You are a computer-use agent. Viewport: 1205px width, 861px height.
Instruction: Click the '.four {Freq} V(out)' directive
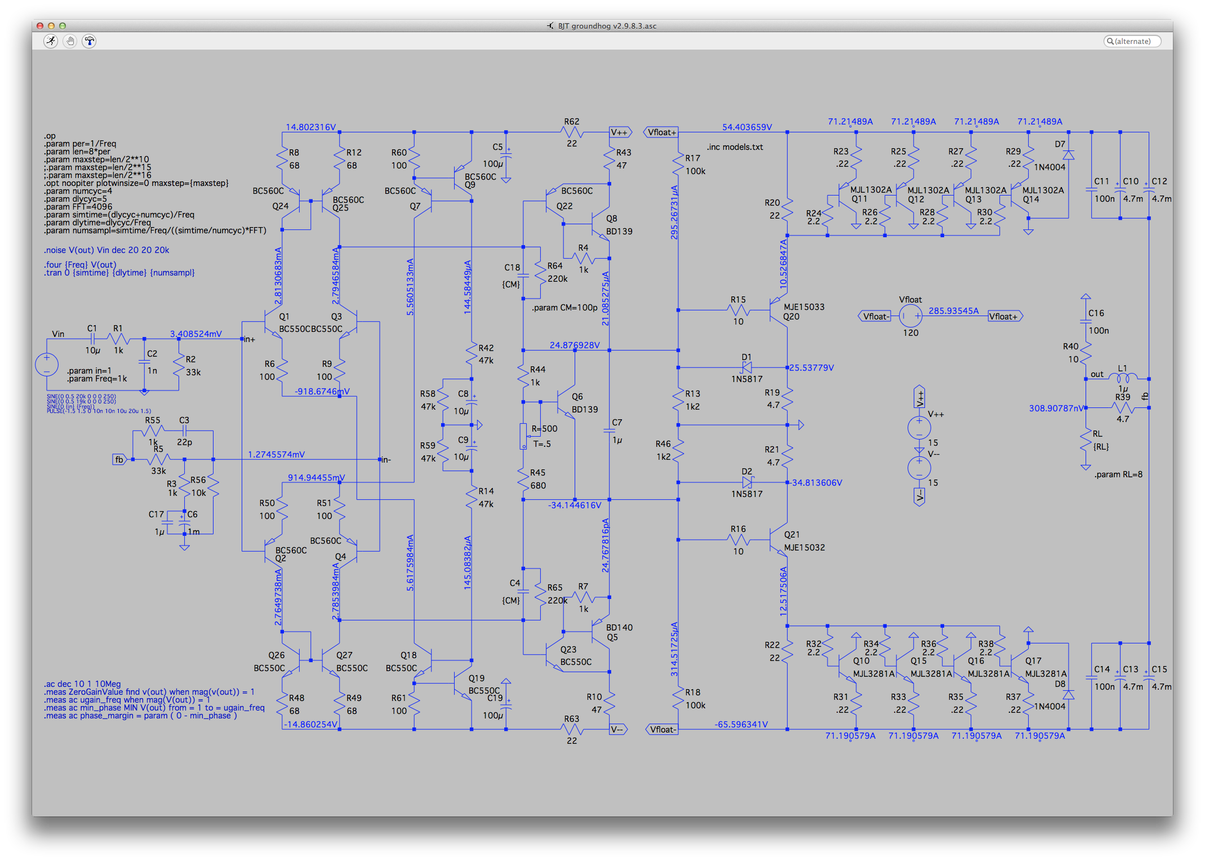click(x=80, y=265)
